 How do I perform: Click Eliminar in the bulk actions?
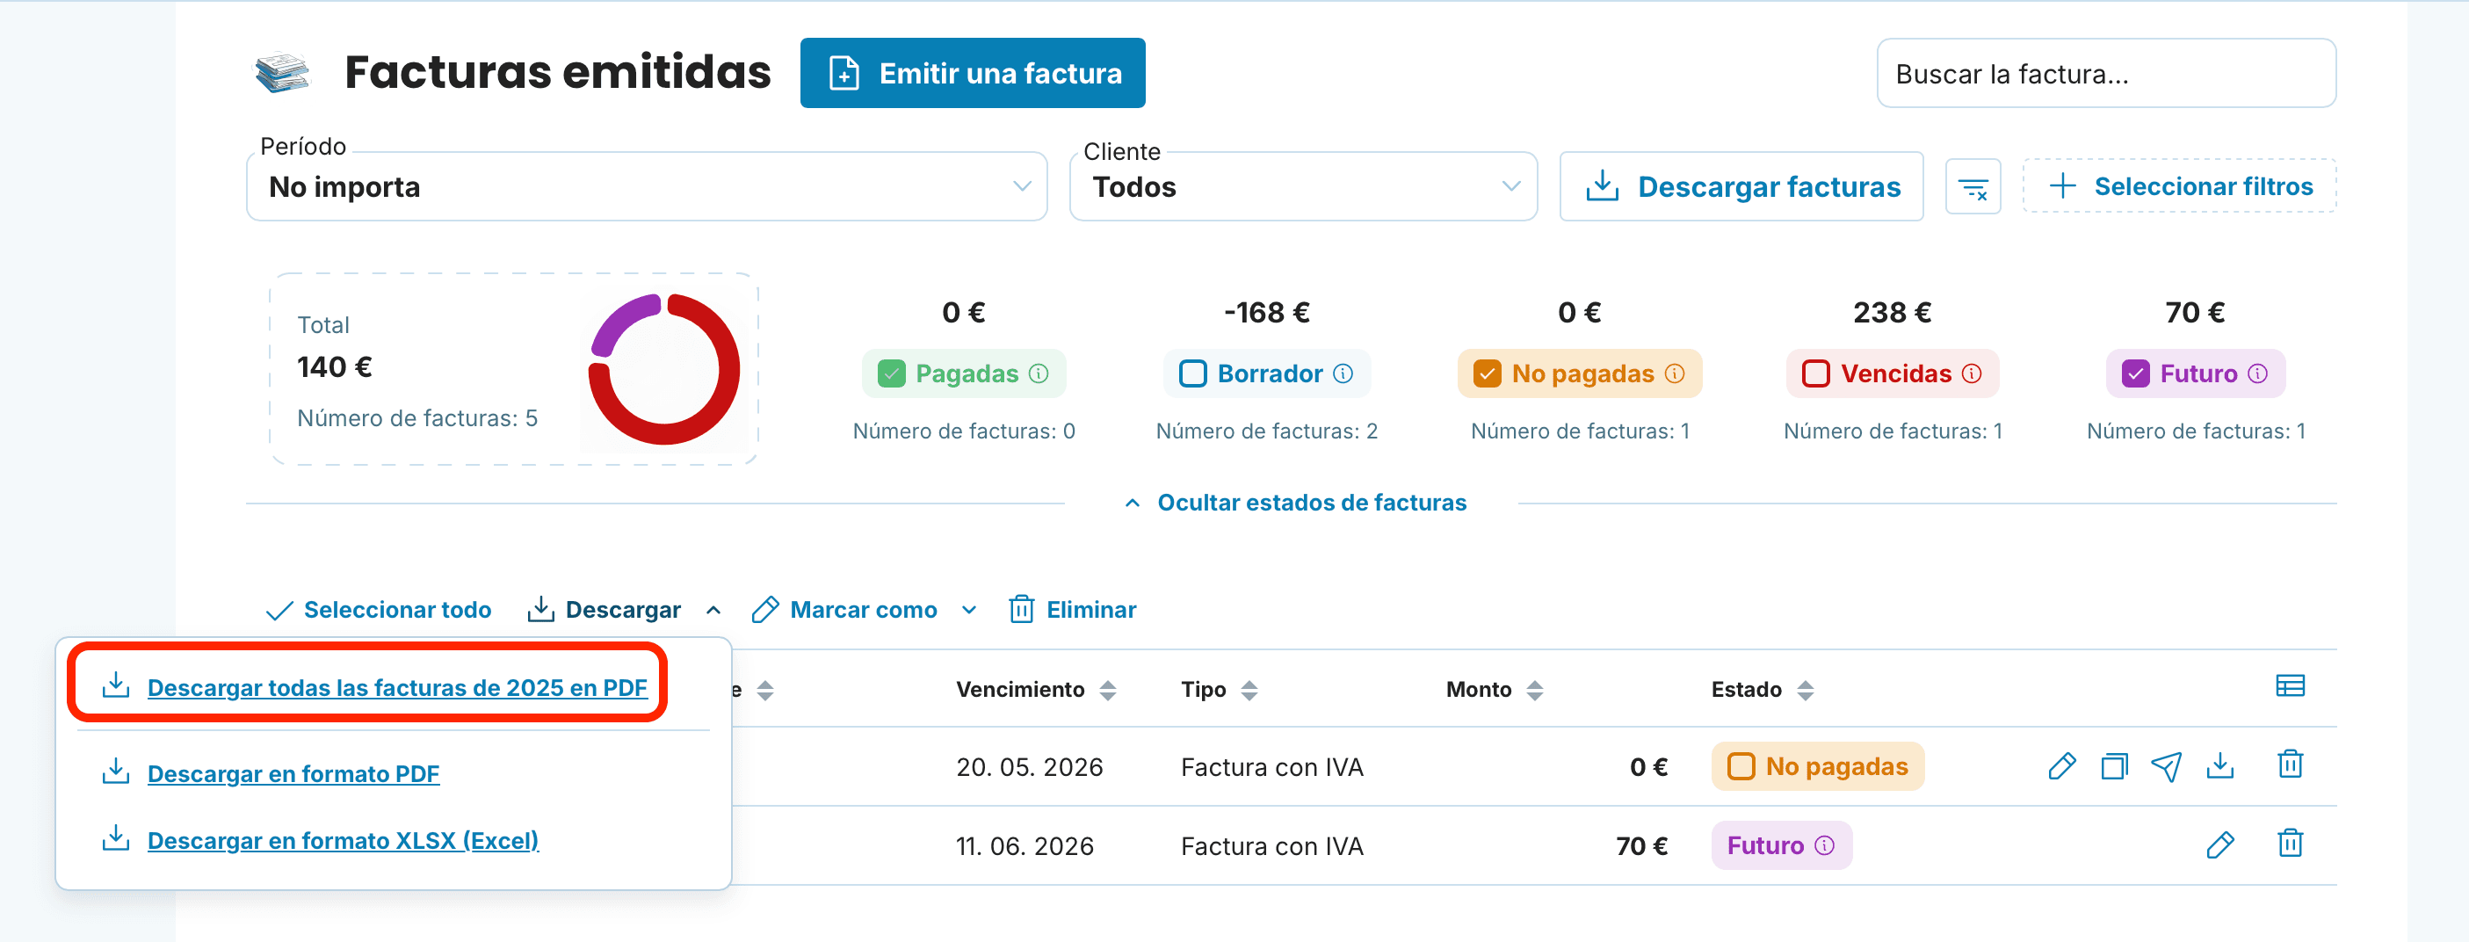point(1072,610)
